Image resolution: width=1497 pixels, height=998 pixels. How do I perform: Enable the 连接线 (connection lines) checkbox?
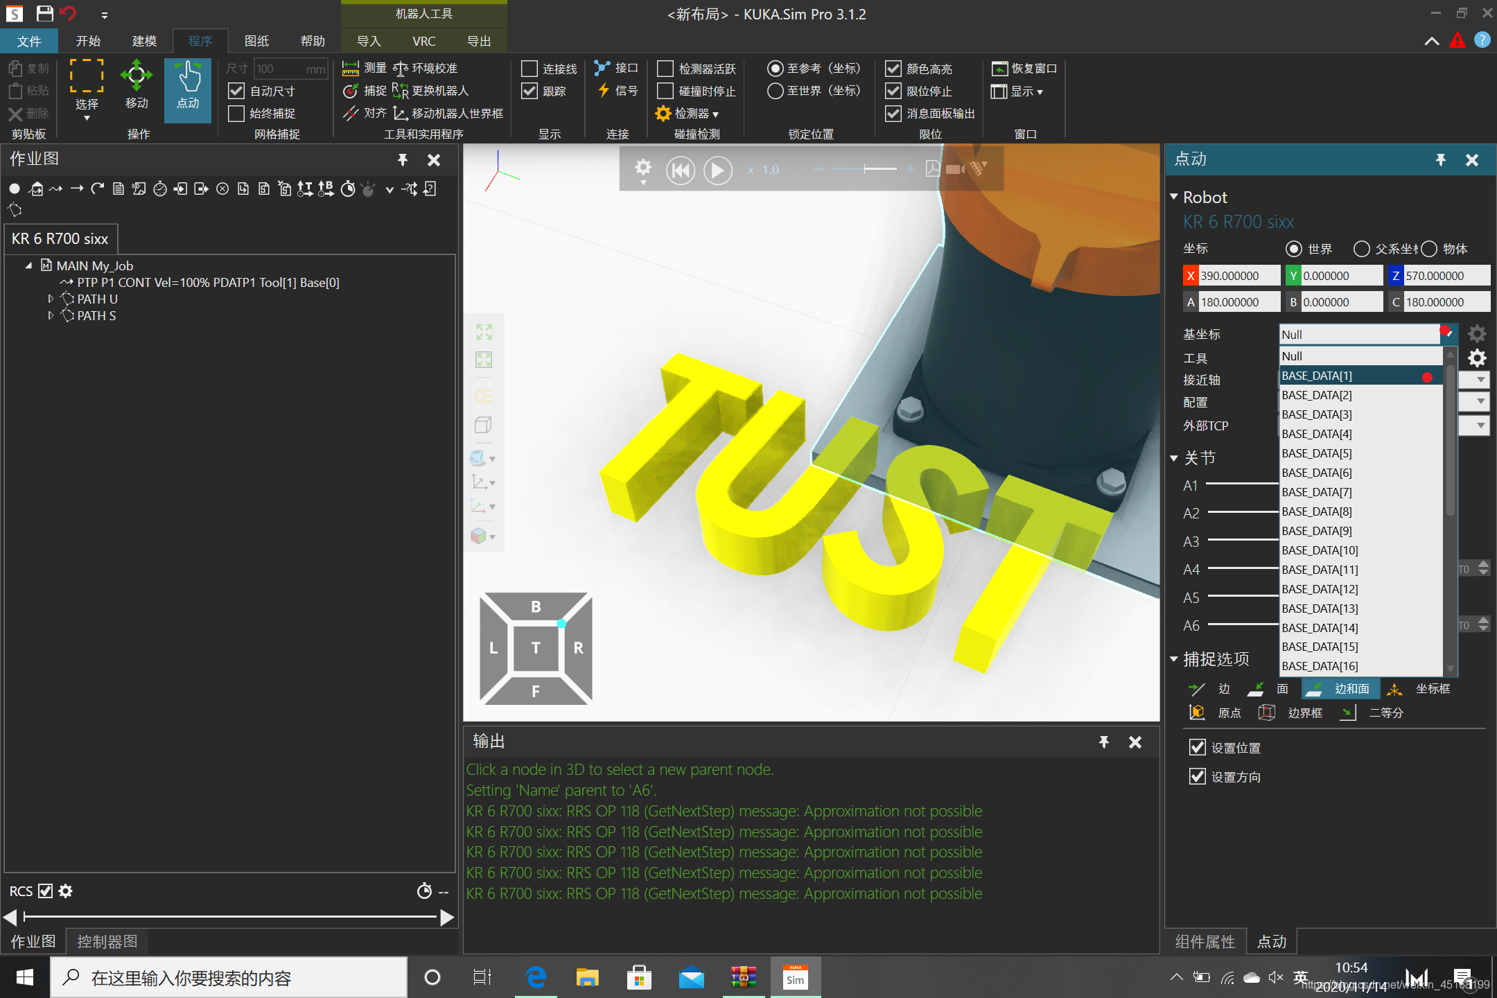(529, 69)
